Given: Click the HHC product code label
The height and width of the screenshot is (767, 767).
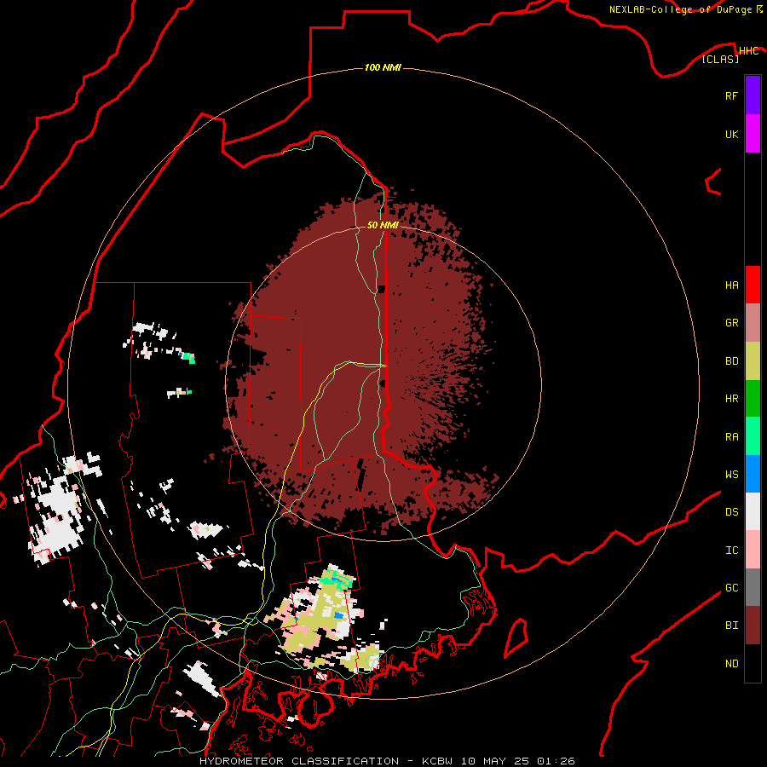Looking at the screenshot, I should (x=748, y=51).
